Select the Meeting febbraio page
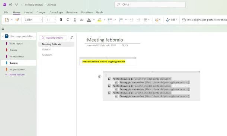 pos(56,44)
